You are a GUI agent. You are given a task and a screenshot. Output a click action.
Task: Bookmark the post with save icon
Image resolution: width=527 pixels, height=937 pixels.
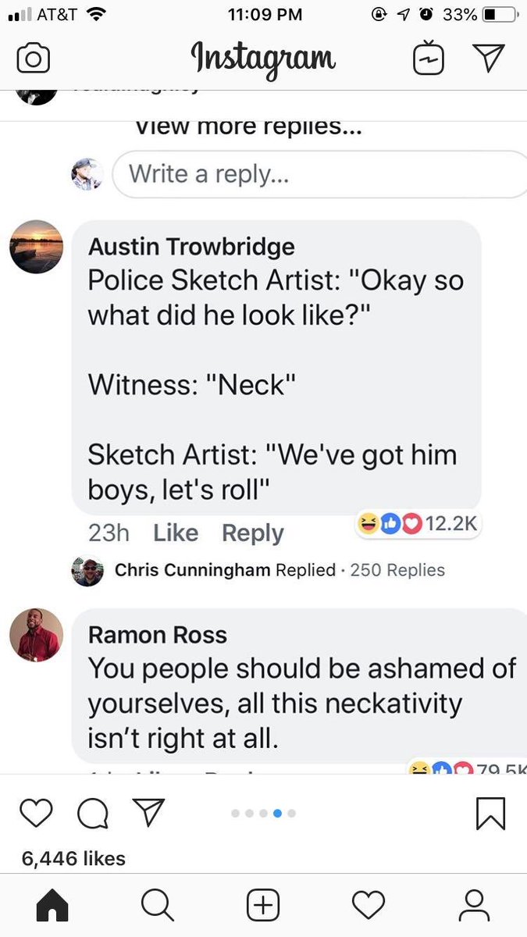[490, 814]
